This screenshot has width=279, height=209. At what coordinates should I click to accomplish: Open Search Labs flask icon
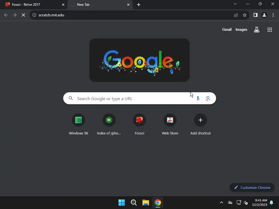coord(257,30)
